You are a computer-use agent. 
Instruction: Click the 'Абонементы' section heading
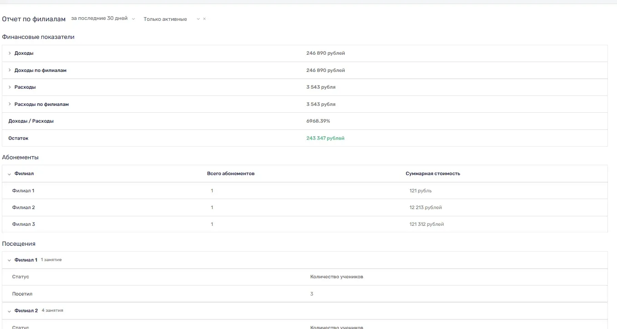coord(20,157)
